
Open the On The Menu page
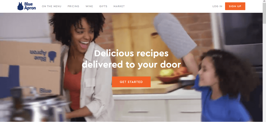[52, 6]
